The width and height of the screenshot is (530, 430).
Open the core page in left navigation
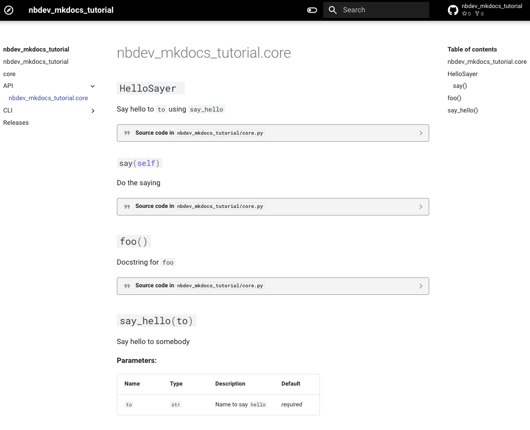coord(9,74)
